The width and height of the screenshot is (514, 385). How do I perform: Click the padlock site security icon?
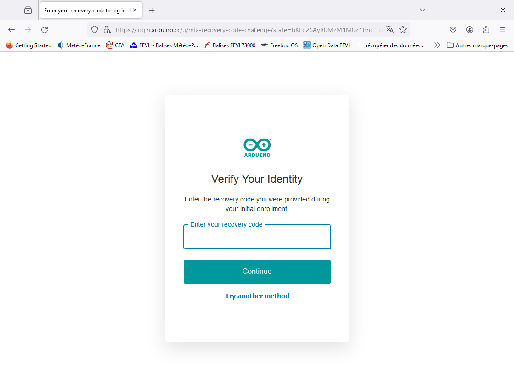(107, 29)
